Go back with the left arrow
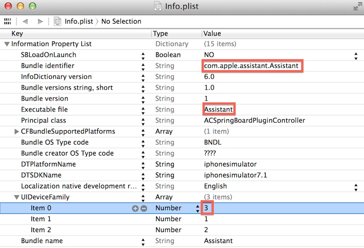 tap(25, 21)
